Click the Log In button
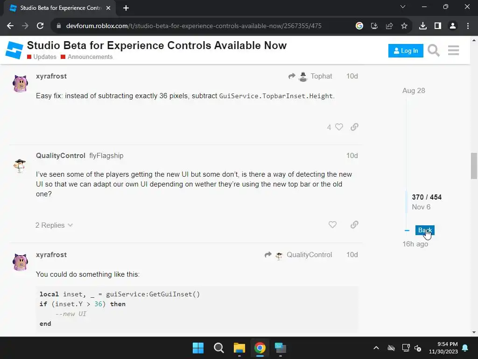478x359 pixels. [406, 50]
